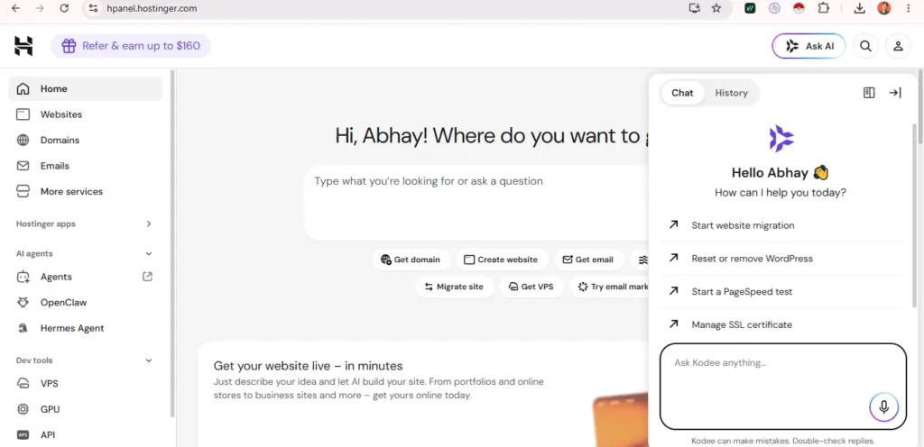Open the user profile icon in header

[898, 46]
